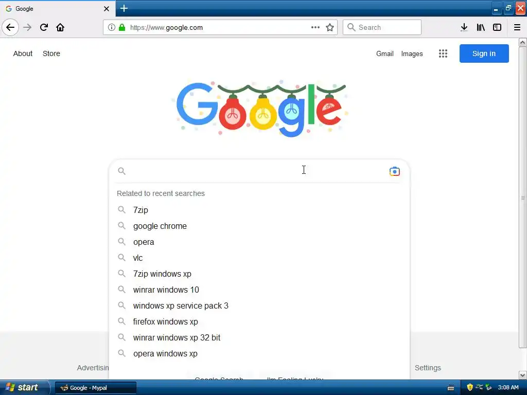
Task: Show site information icon in address bar
Action: (112, 27)
